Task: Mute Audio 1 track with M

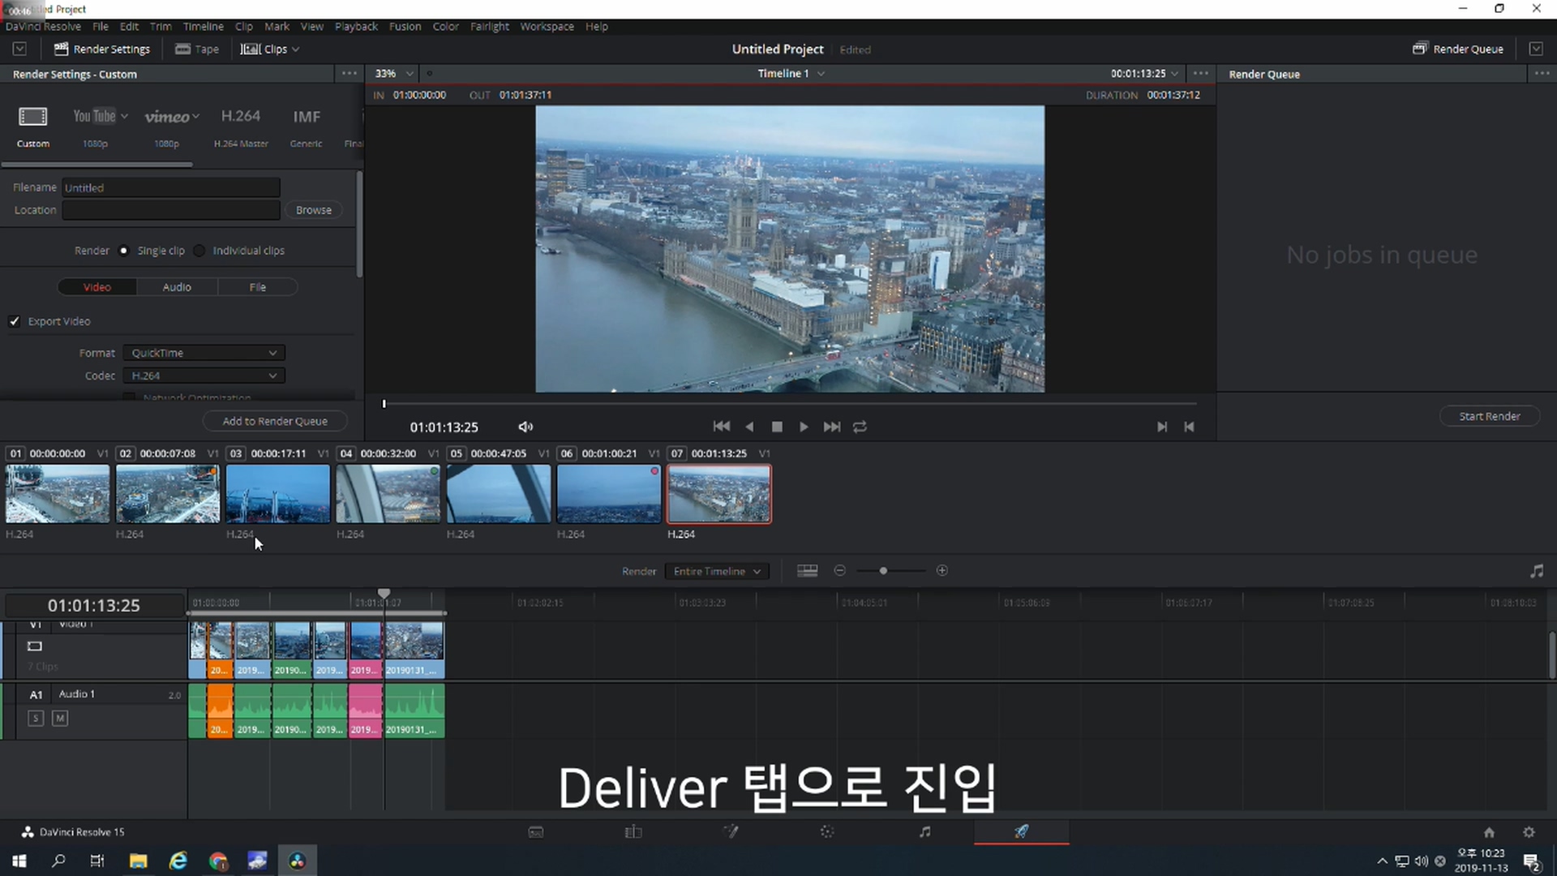Action: click(60, 719)
